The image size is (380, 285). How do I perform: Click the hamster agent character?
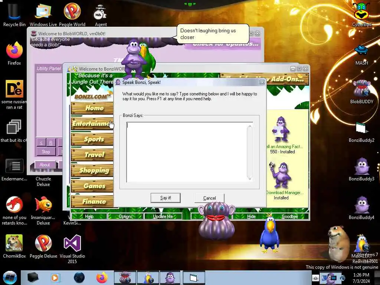point(339,243)
